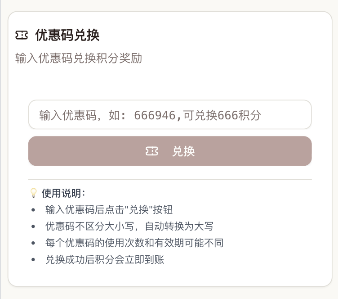This screenshot has height=299, width=338.
Task: Click the lightbulb icon next to 使用说明
Action: click(x=33, y=193)
